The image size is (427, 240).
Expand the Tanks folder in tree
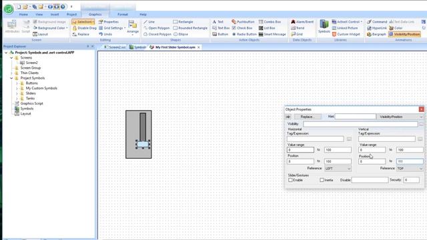click(17, 99)
